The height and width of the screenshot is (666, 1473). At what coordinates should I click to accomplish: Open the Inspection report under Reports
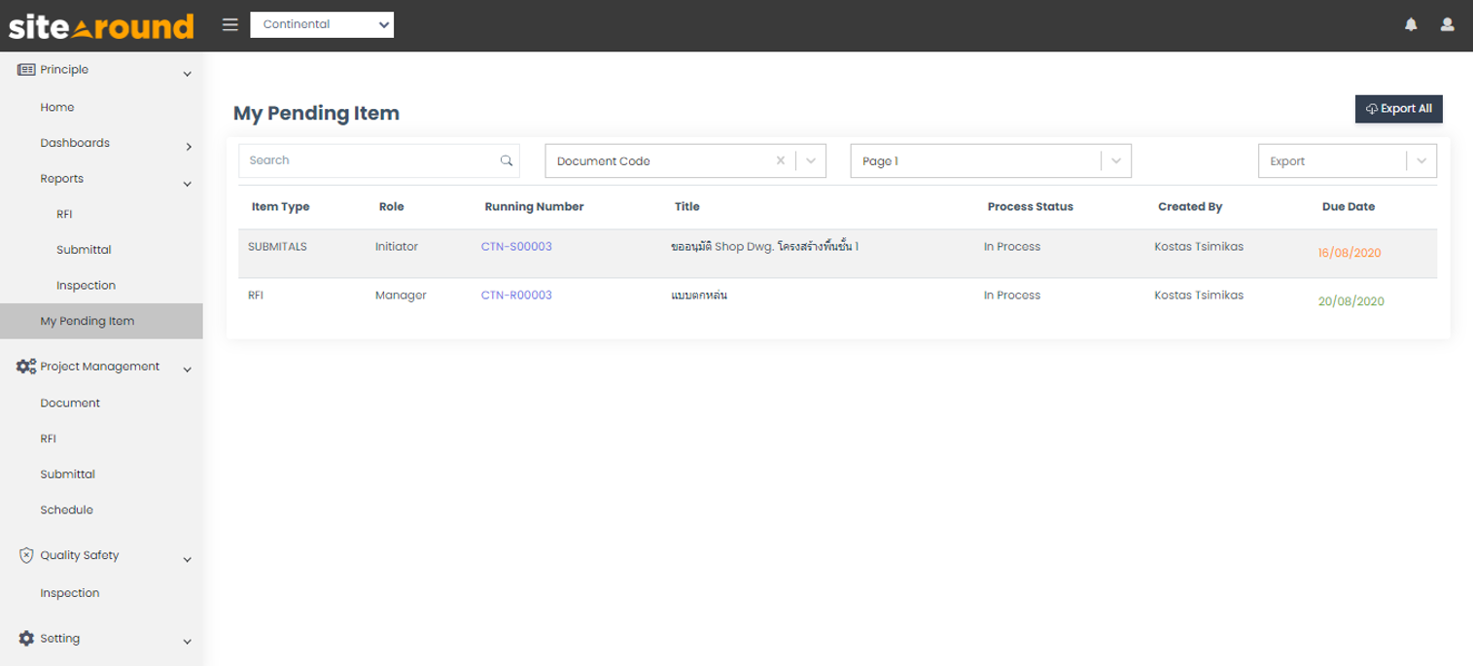(x=86, y=285)
